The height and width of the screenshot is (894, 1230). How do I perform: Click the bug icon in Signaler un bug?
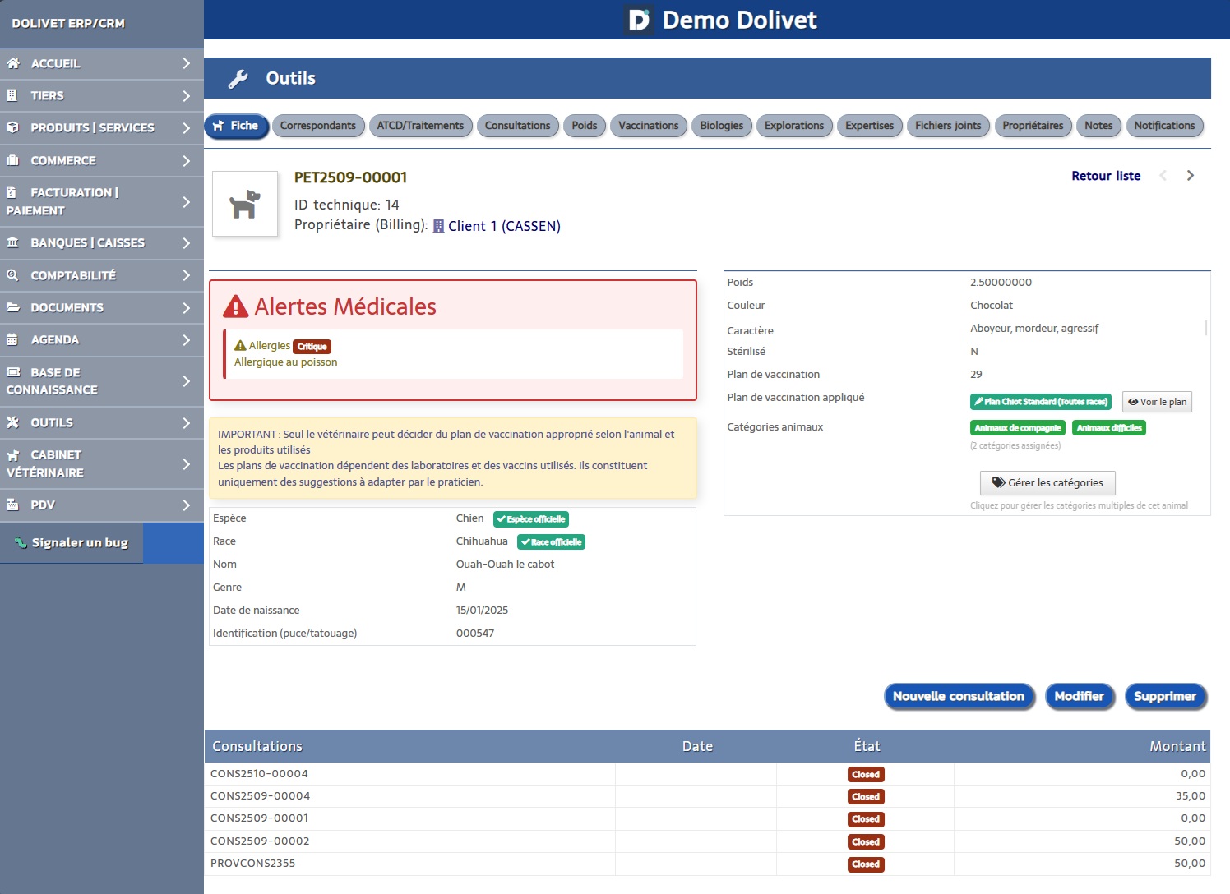tap(21, 542)
